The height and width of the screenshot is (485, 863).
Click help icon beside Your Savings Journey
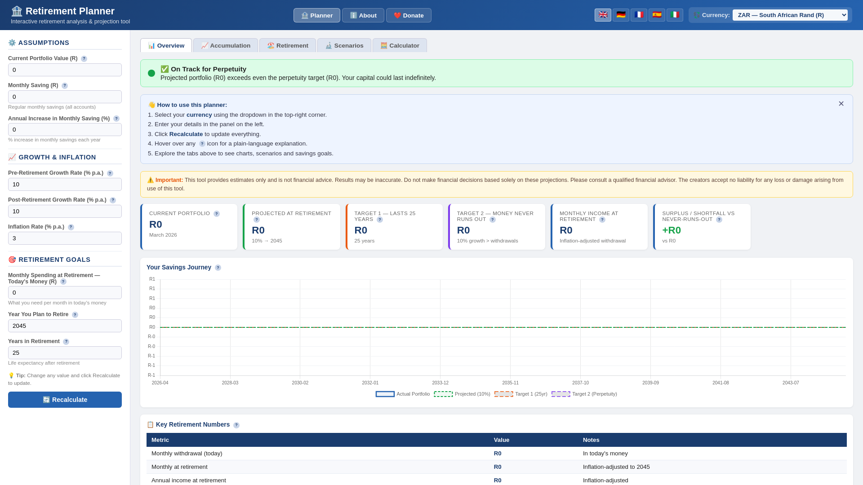(x=218, y=268)
